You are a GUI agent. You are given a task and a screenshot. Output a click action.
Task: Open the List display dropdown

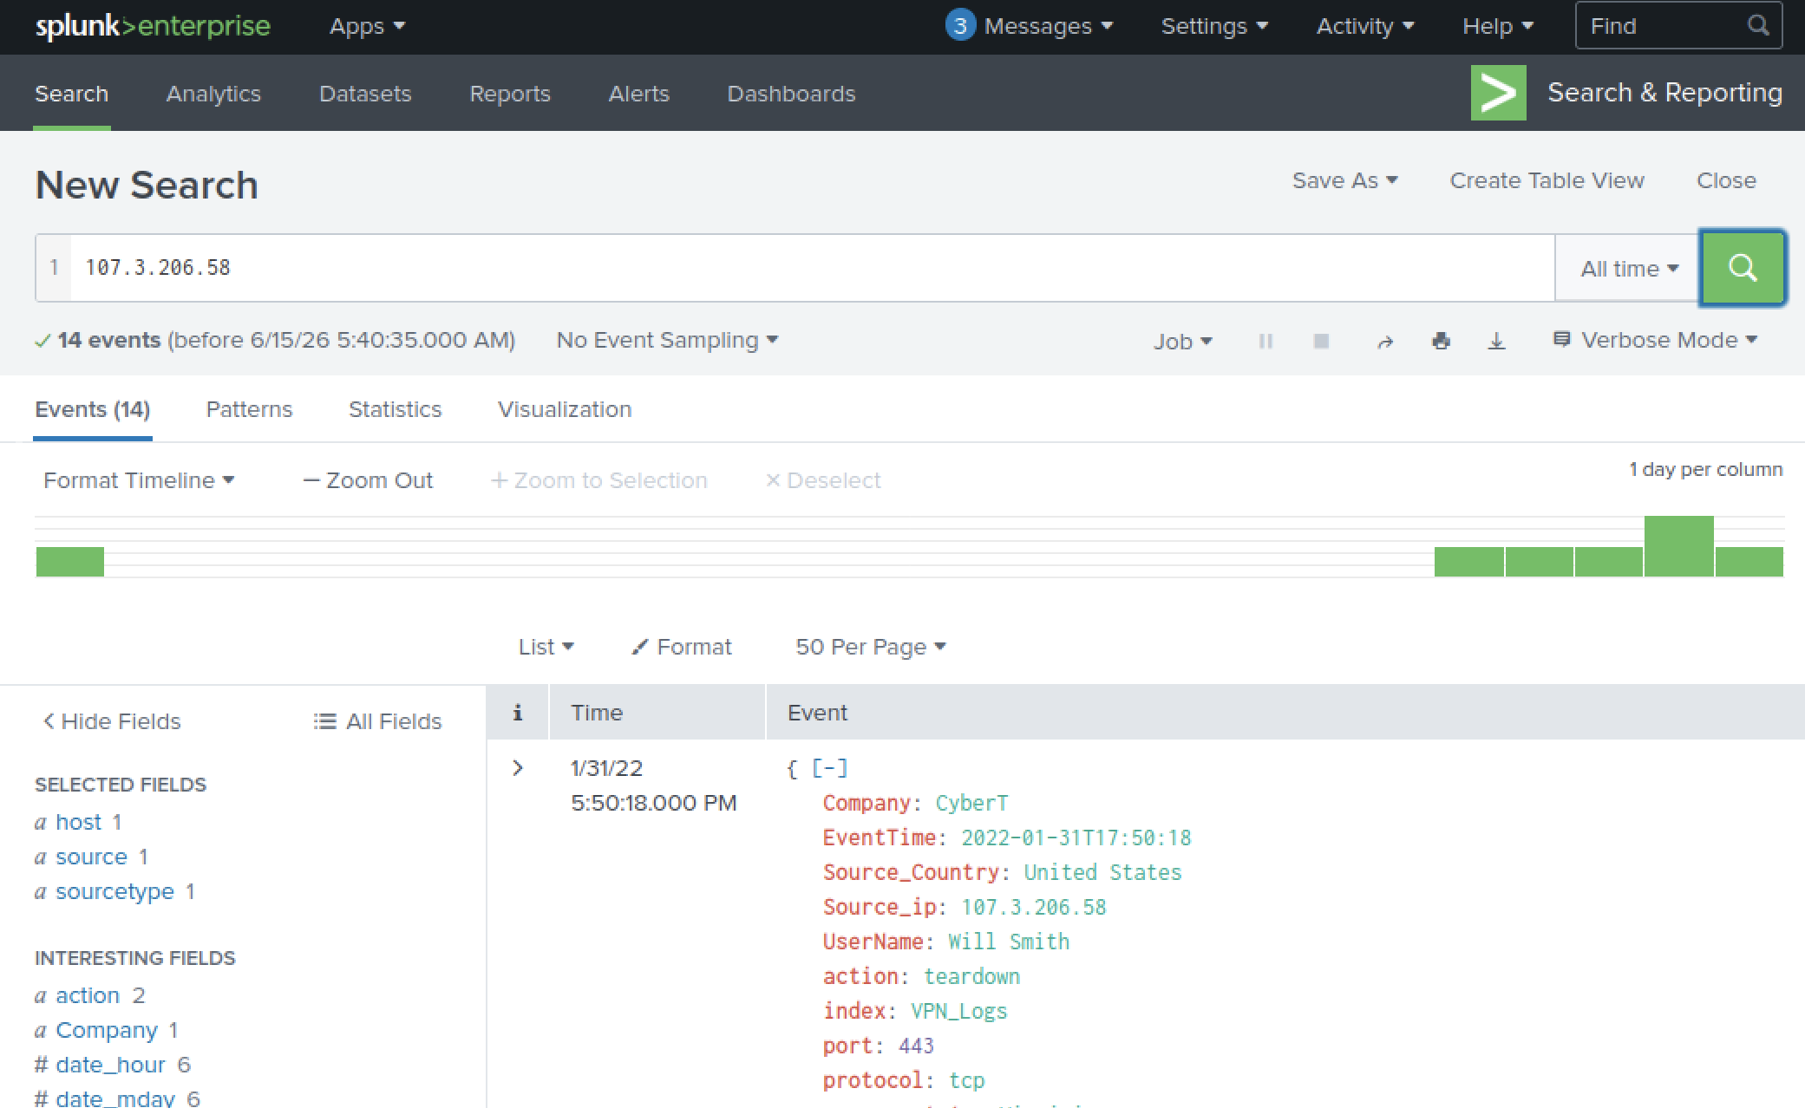click(546, 647)
